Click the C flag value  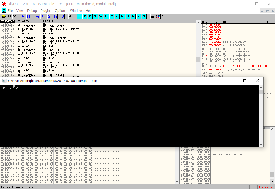tap(206, 49)
